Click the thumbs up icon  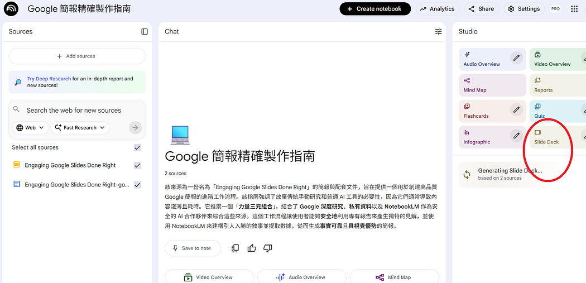point(252,248)
